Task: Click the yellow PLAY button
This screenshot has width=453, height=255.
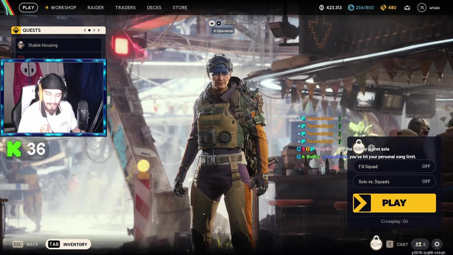Action: (394, 203)
